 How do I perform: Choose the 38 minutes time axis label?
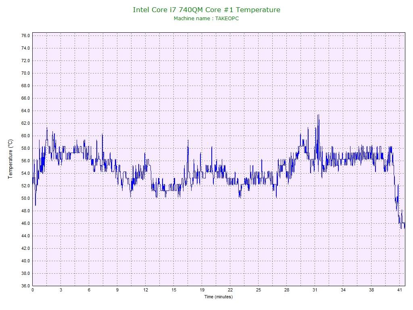tap(371, 290)
